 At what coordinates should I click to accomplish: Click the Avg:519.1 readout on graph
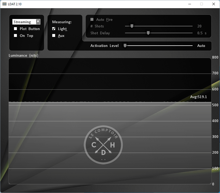[198, 97]
